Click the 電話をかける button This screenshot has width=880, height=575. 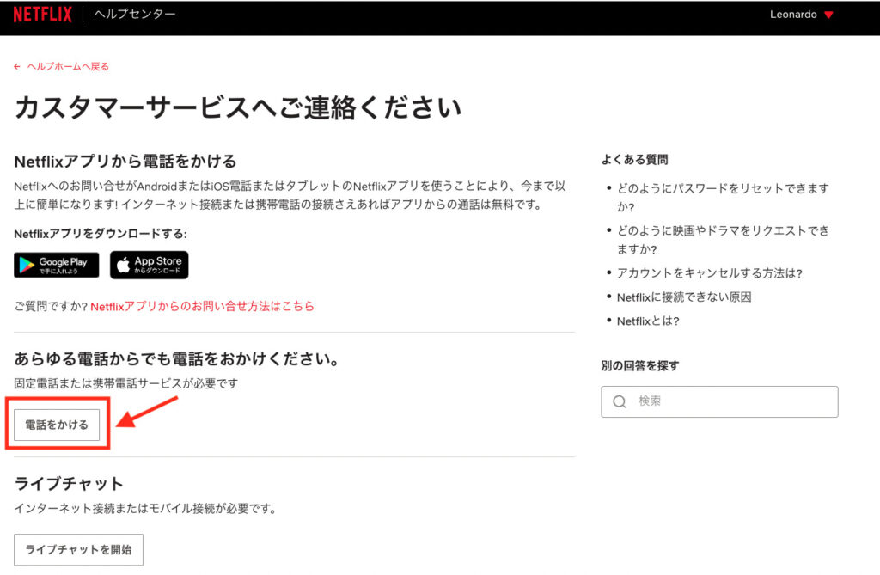[57, 425]
